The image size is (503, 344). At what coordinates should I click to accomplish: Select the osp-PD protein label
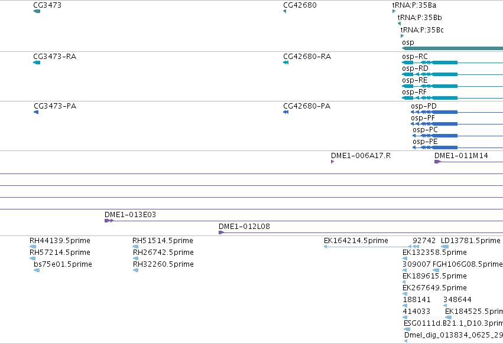pos(423,106)
